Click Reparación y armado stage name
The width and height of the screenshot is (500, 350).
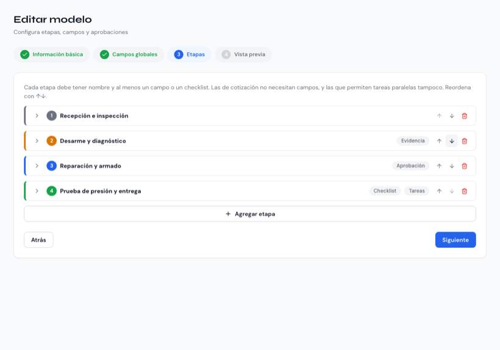[91, 166]
